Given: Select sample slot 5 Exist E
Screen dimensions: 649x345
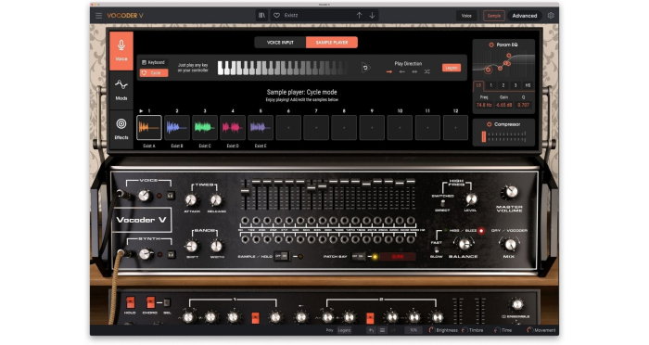Looking at the screenshot, I should 261,128.
